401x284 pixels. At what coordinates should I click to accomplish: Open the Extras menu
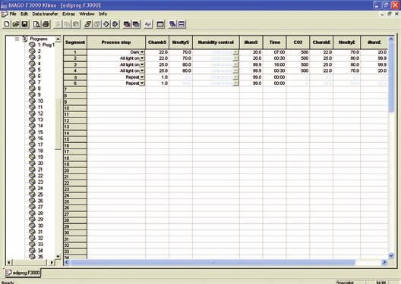point(68,14)
